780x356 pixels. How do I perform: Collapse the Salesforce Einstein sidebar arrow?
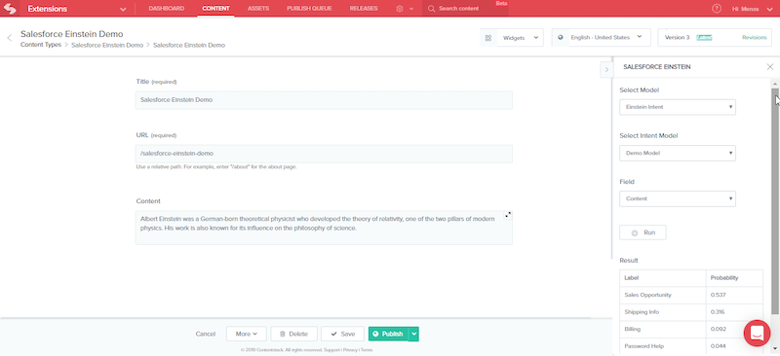605,70
